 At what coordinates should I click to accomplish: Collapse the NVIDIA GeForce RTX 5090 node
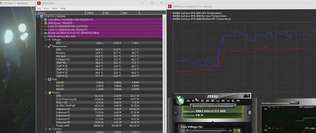point(42,36)
